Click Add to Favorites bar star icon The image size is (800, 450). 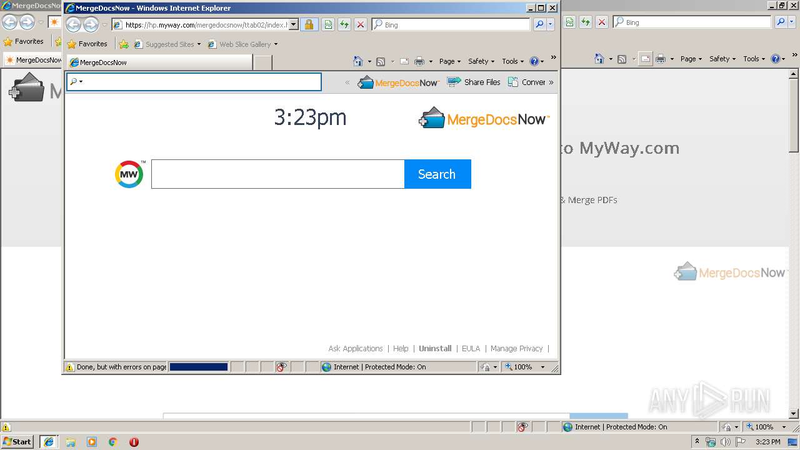(x=124, y=44)
